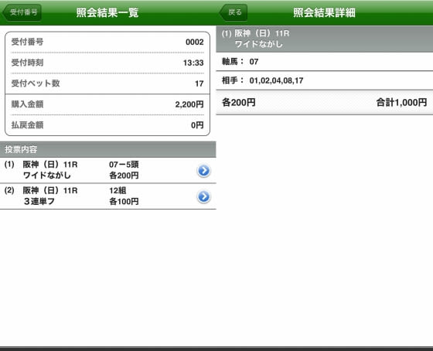Select the 阪神 11R ワイドながし row
Screen dimensions: 433x351
tap(108, 170)
